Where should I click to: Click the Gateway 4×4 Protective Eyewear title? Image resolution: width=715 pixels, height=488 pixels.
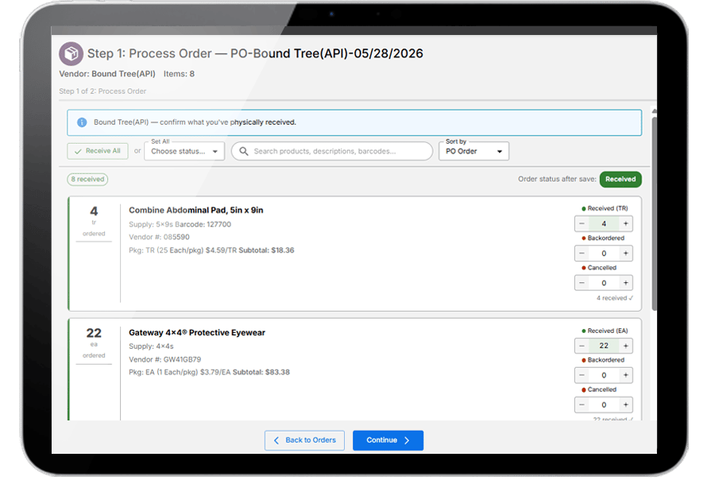pos(197,332)
